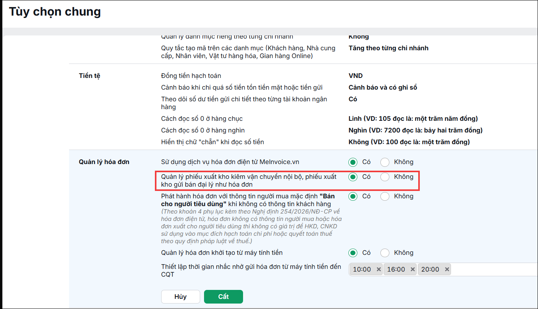Click the 20:00 time tag

point(430,269)
